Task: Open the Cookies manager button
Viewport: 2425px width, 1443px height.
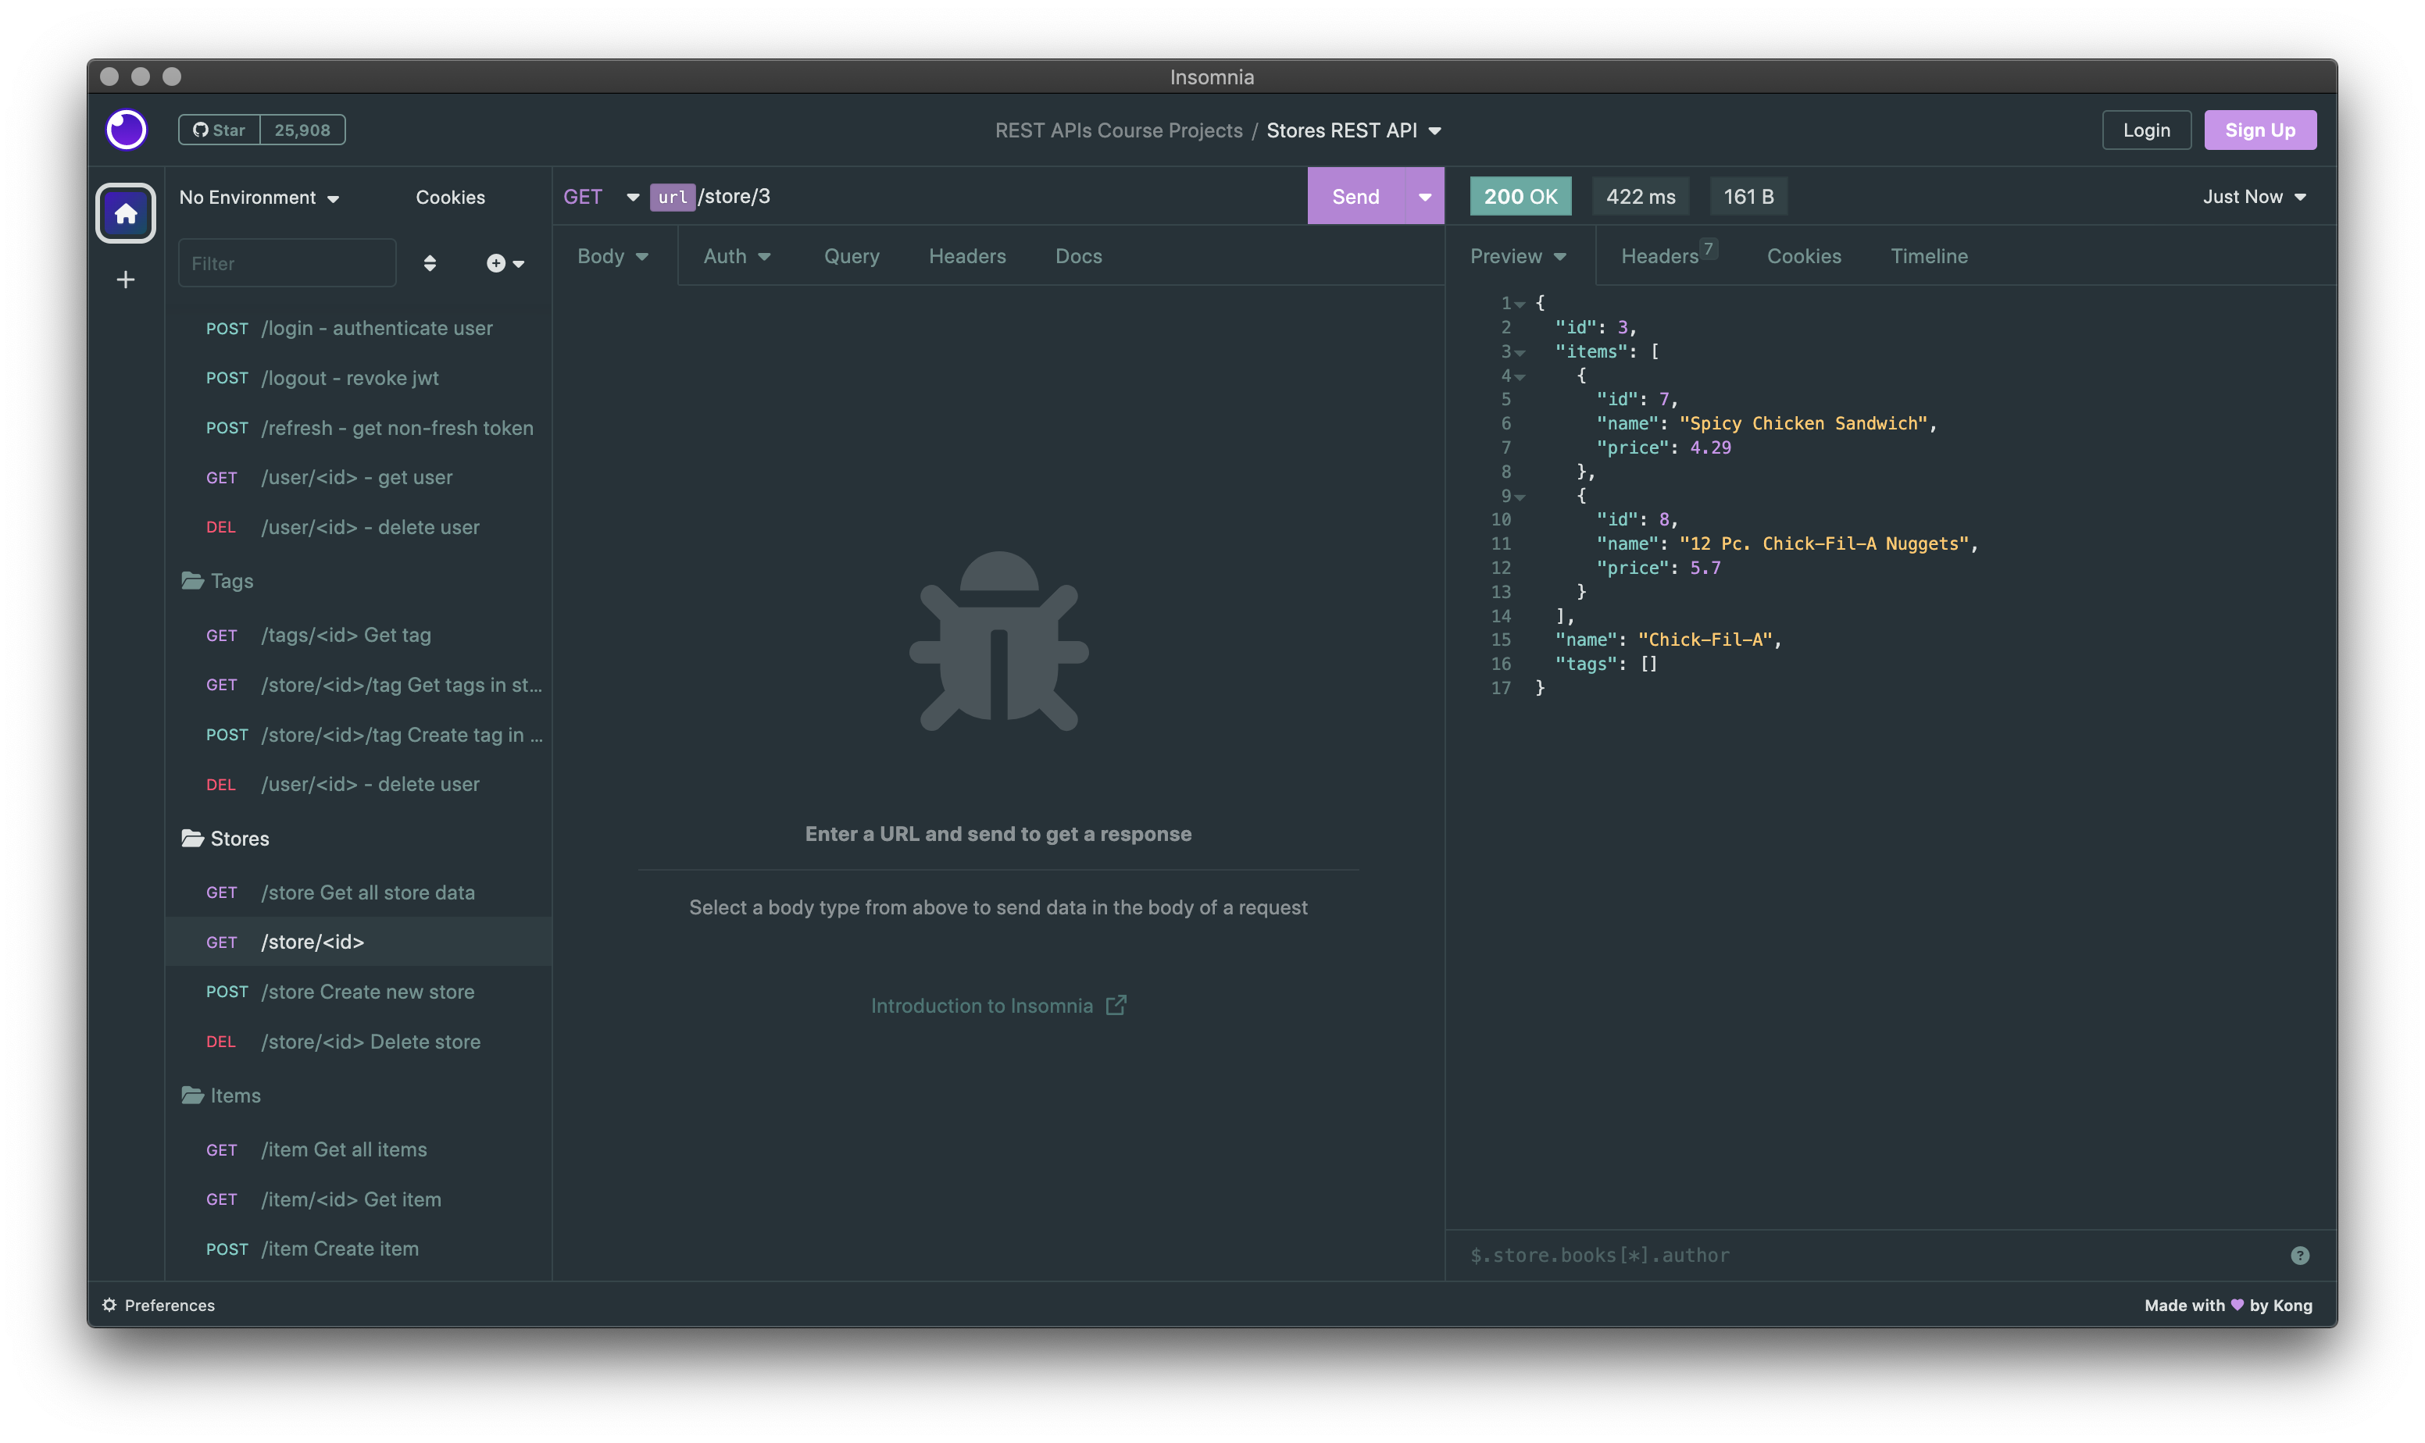Action: [450, 198]
